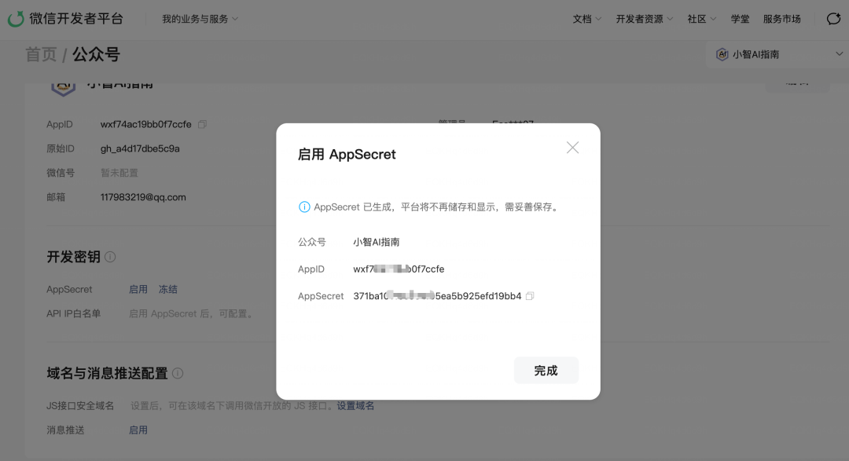Click the AppSecret 已生成 notice text
This screenshot has height=461, width=849.
coord(438,207)
